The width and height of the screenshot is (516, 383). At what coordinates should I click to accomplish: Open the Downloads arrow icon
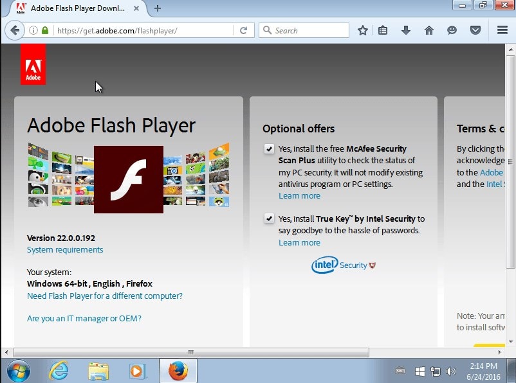coord(406,31)
